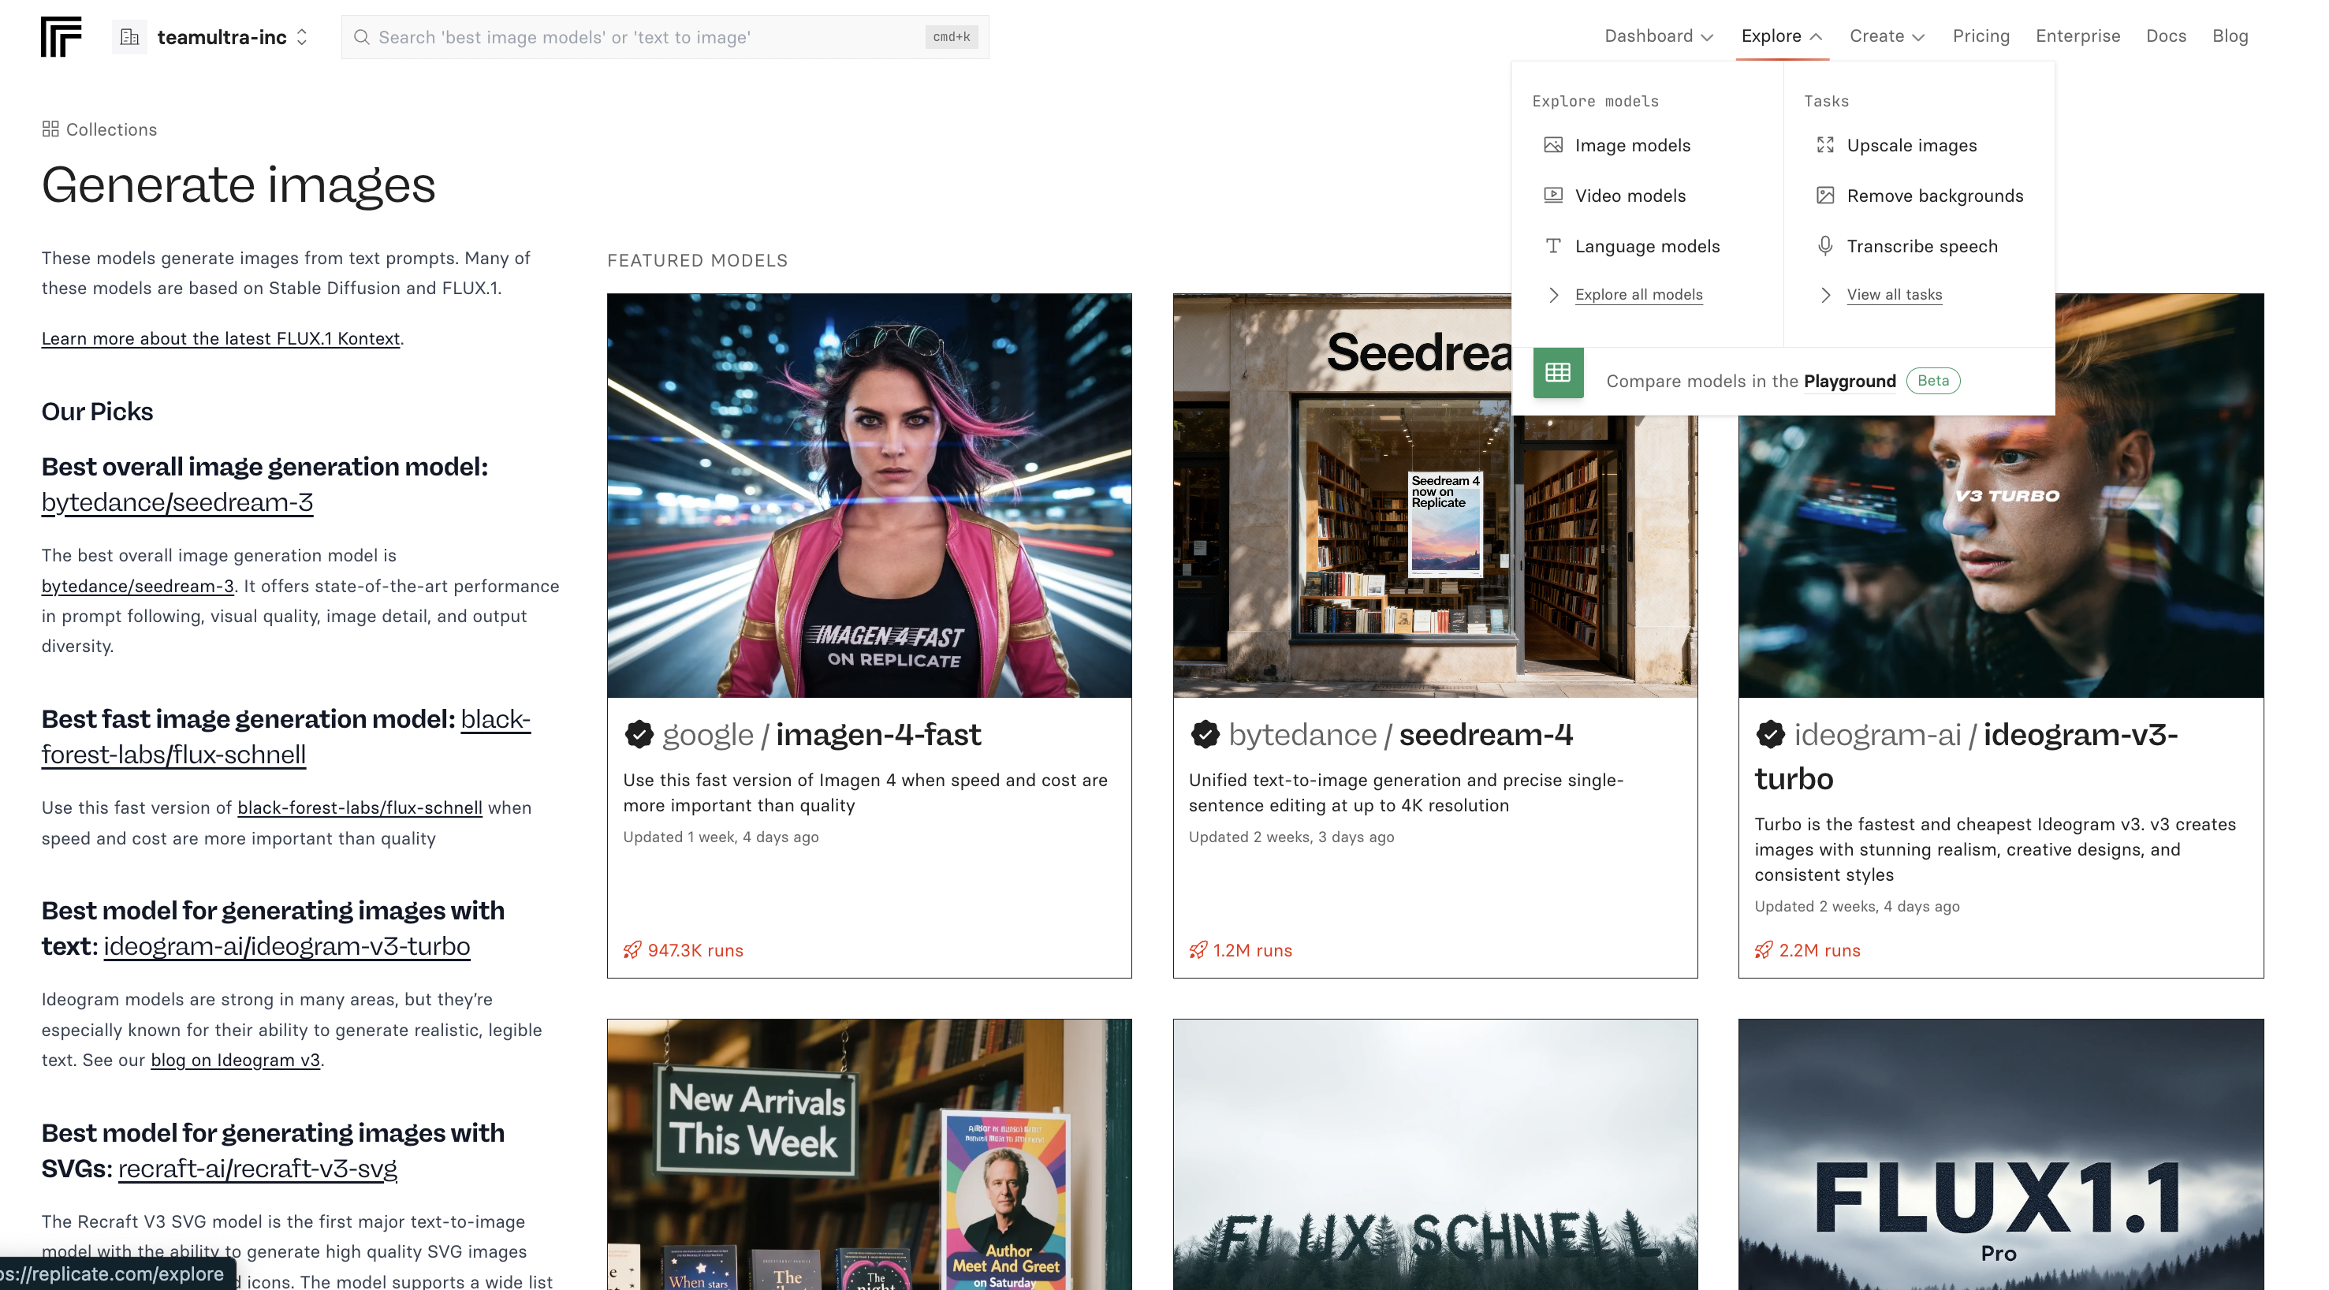Click the Language models text icon
Viewport: 2329px width, 1290px height.
(x=1552, y=246)
